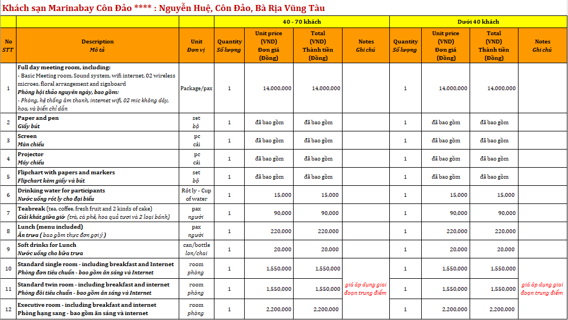Click the Notes header under "Dưới 40 khách"
This screenshot has height=320, width=568.
point(543,46)
